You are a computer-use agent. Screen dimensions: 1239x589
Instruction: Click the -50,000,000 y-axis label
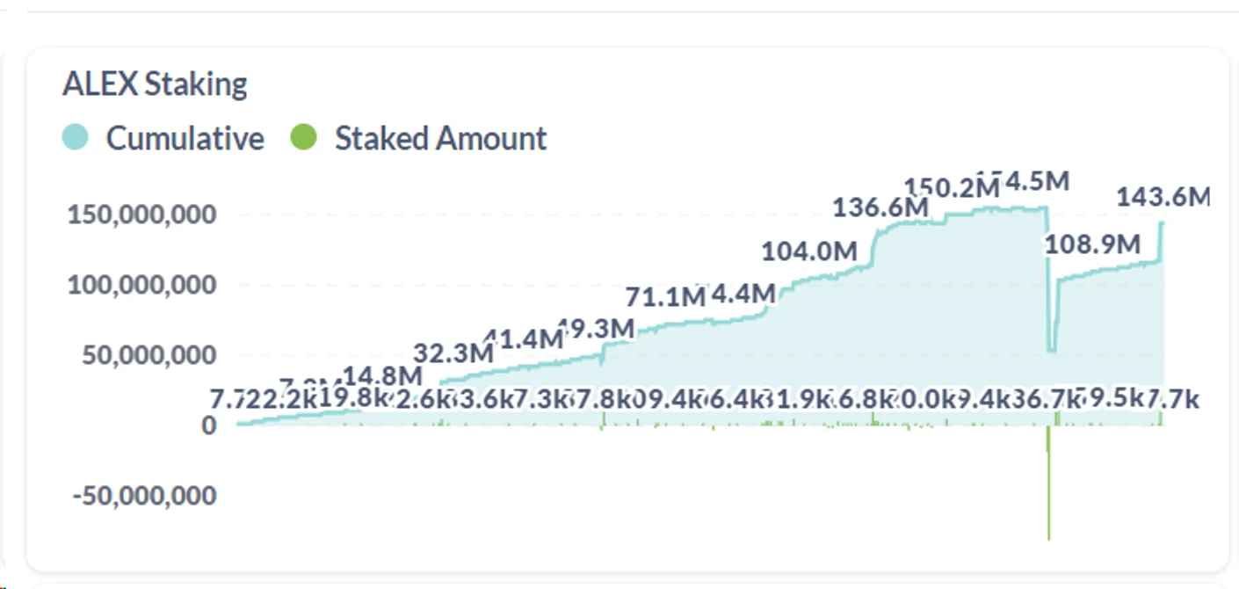point(144,496)
